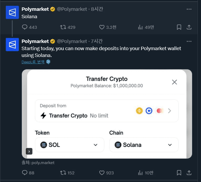Share the first "Solana" tweet
Viewport: 201px width, 182px height.
tap(189, 27)
